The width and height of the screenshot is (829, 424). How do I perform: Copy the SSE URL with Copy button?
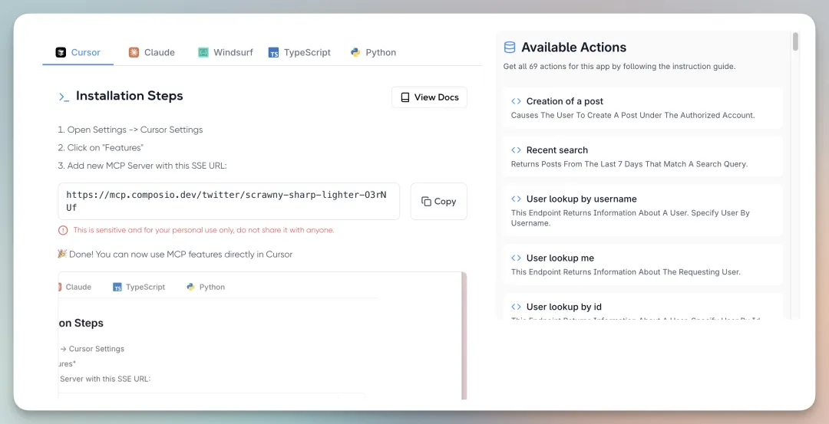(439, 201)
